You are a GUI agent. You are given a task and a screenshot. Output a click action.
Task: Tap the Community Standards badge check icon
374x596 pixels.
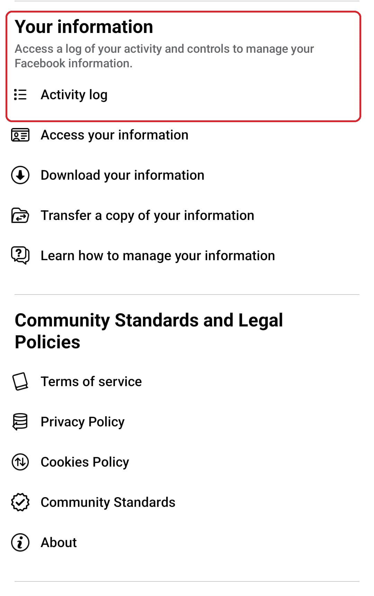20,502
